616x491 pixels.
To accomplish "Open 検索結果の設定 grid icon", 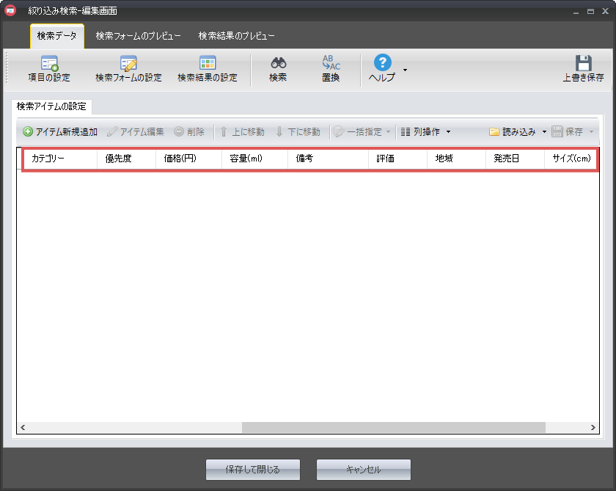I will pyautogui.click(x=208, y=64).
